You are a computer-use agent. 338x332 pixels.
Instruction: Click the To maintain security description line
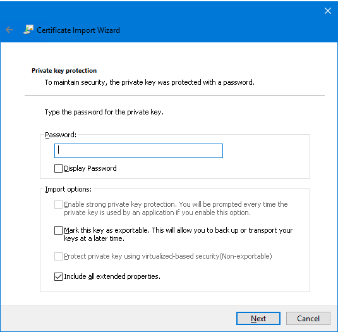[150, 82]
